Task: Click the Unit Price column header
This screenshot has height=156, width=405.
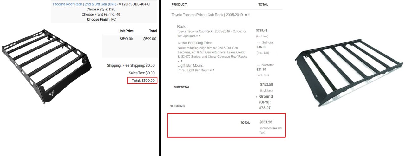Action: pos(126,31)
